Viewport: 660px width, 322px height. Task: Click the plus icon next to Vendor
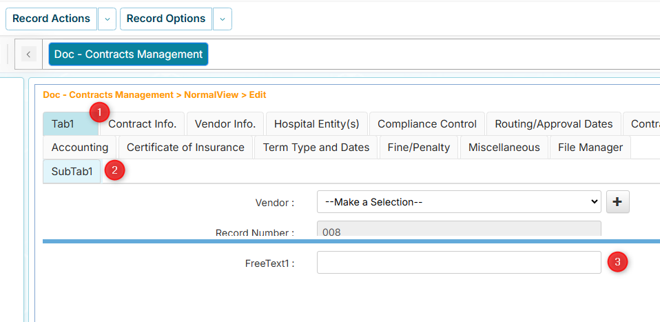[617, 202]
